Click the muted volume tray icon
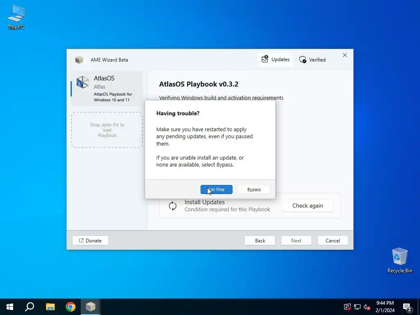The width and height of the screenshot is (420, 315). (367, 307)
